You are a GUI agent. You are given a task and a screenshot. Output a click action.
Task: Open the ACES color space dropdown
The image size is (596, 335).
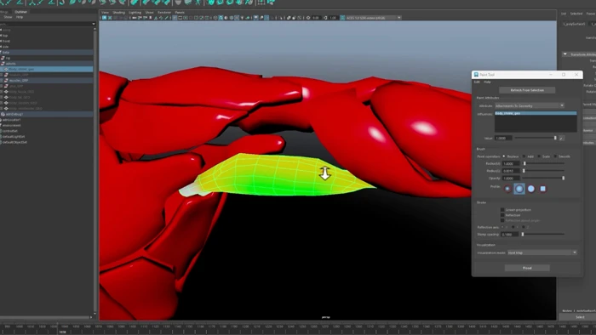[373, 18]
